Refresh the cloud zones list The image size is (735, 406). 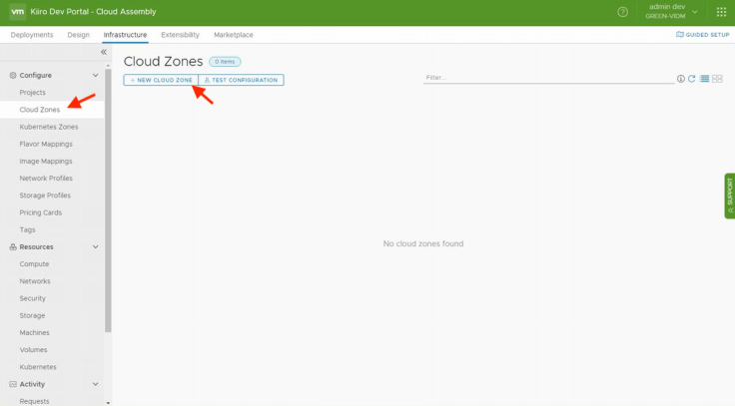[x=692, y=79]
